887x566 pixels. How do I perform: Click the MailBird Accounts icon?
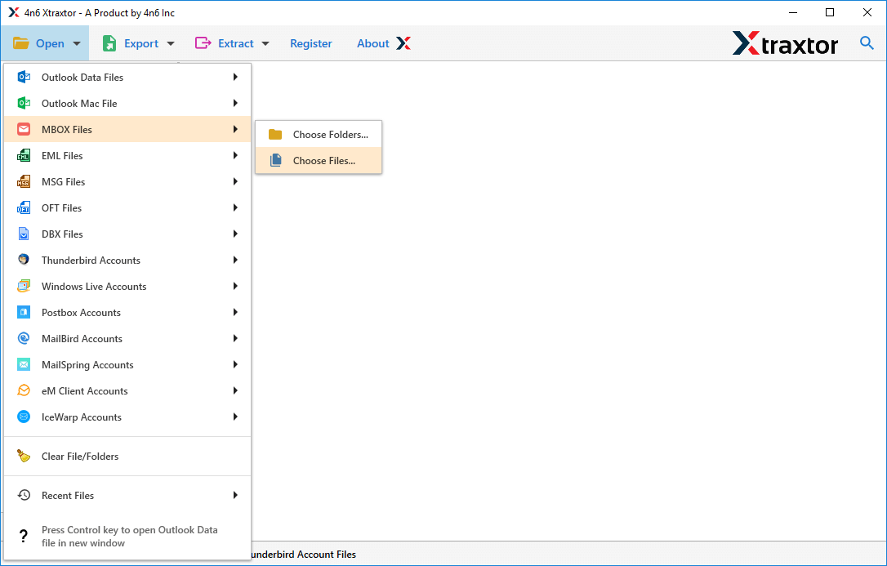pos(25,339)
